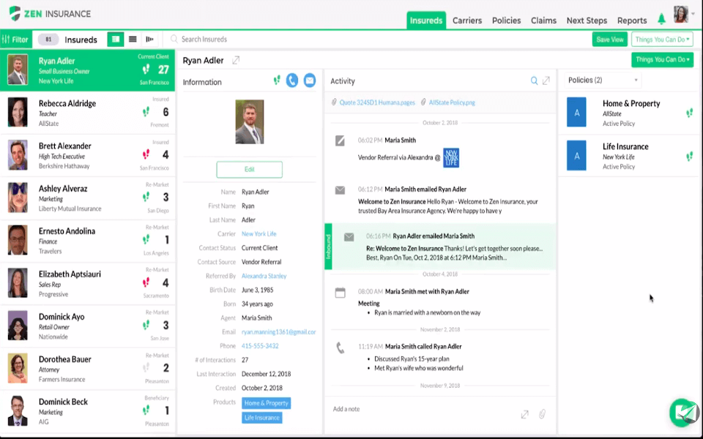Click note icon beside Vendor Referral entry
Image resolution: width=703 pixels, height=439 pixels.
[x=340, y=141]
